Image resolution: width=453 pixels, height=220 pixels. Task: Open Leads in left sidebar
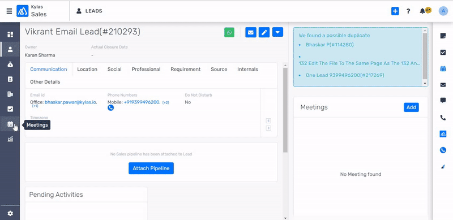10,49
